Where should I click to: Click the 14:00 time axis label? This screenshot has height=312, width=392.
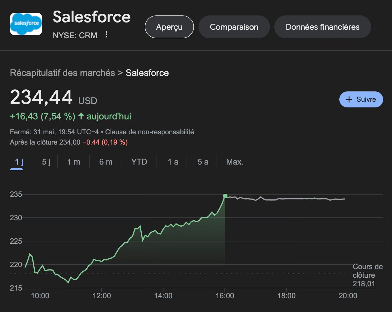[x=163, y=296]
